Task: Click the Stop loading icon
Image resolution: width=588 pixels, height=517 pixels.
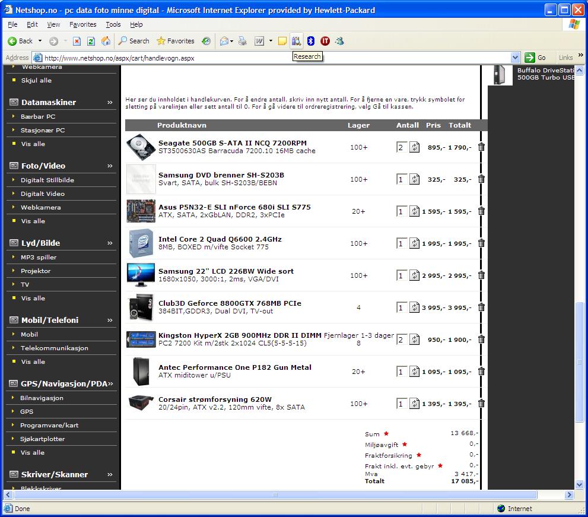Action: tap(77, 41)
